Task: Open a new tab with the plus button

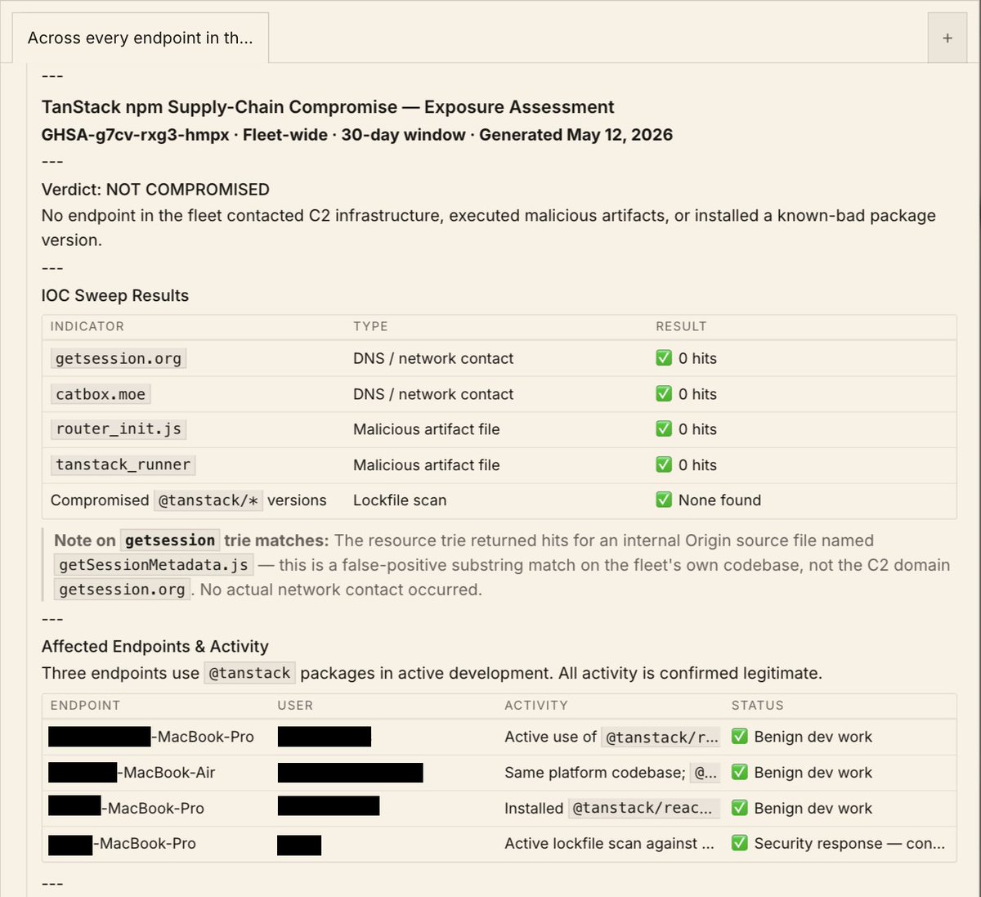Action: coord(947,38)
